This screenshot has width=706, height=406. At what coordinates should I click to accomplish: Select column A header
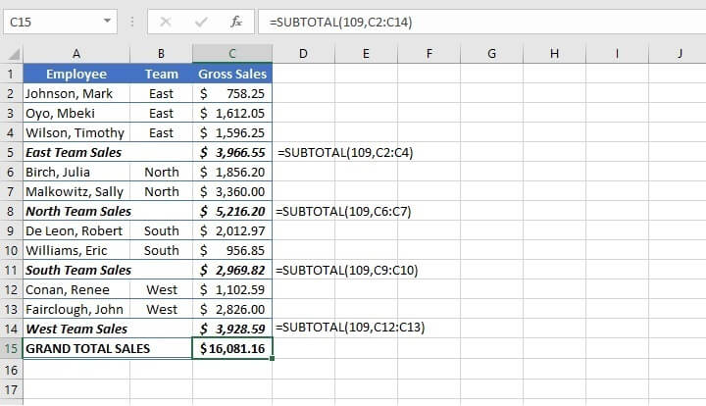point(76,54)
